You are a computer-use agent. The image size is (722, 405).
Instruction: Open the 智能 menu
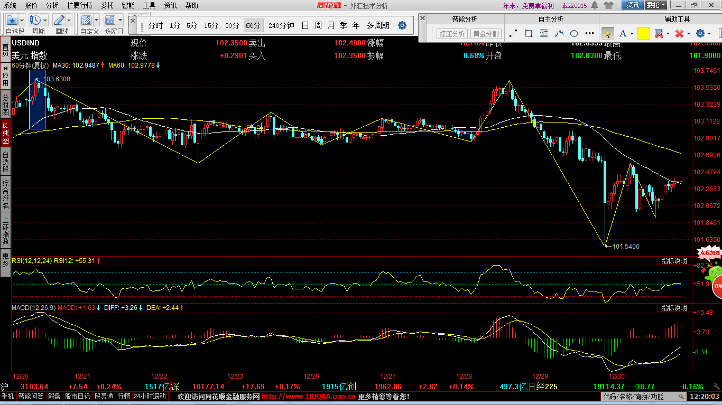coord(128,5)
